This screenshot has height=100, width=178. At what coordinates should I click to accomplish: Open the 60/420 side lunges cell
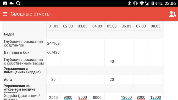click(x=53, y=52)
